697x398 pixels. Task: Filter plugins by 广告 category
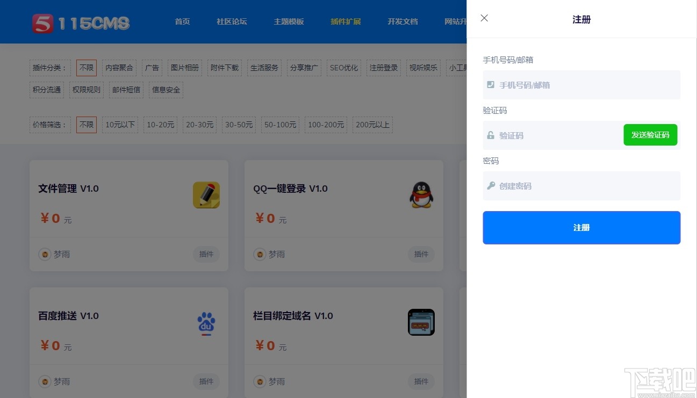pos(152,68)
